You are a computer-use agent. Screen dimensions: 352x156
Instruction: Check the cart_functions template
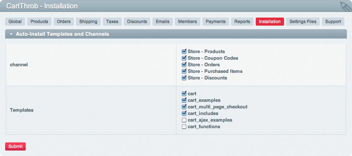coord(184,127)
